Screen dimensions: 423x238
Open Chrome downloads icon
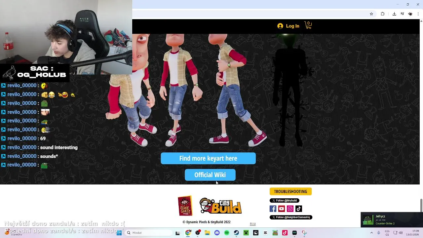[x=394, y=14]
